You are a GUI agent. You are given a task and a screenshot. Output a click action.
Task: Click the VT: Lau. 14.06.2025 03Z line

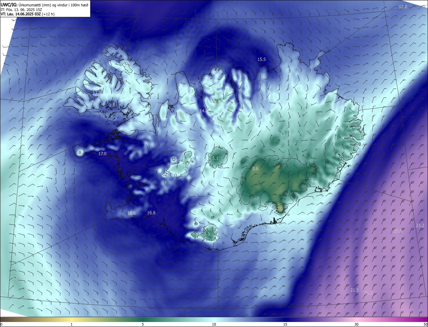click(27, 14)
